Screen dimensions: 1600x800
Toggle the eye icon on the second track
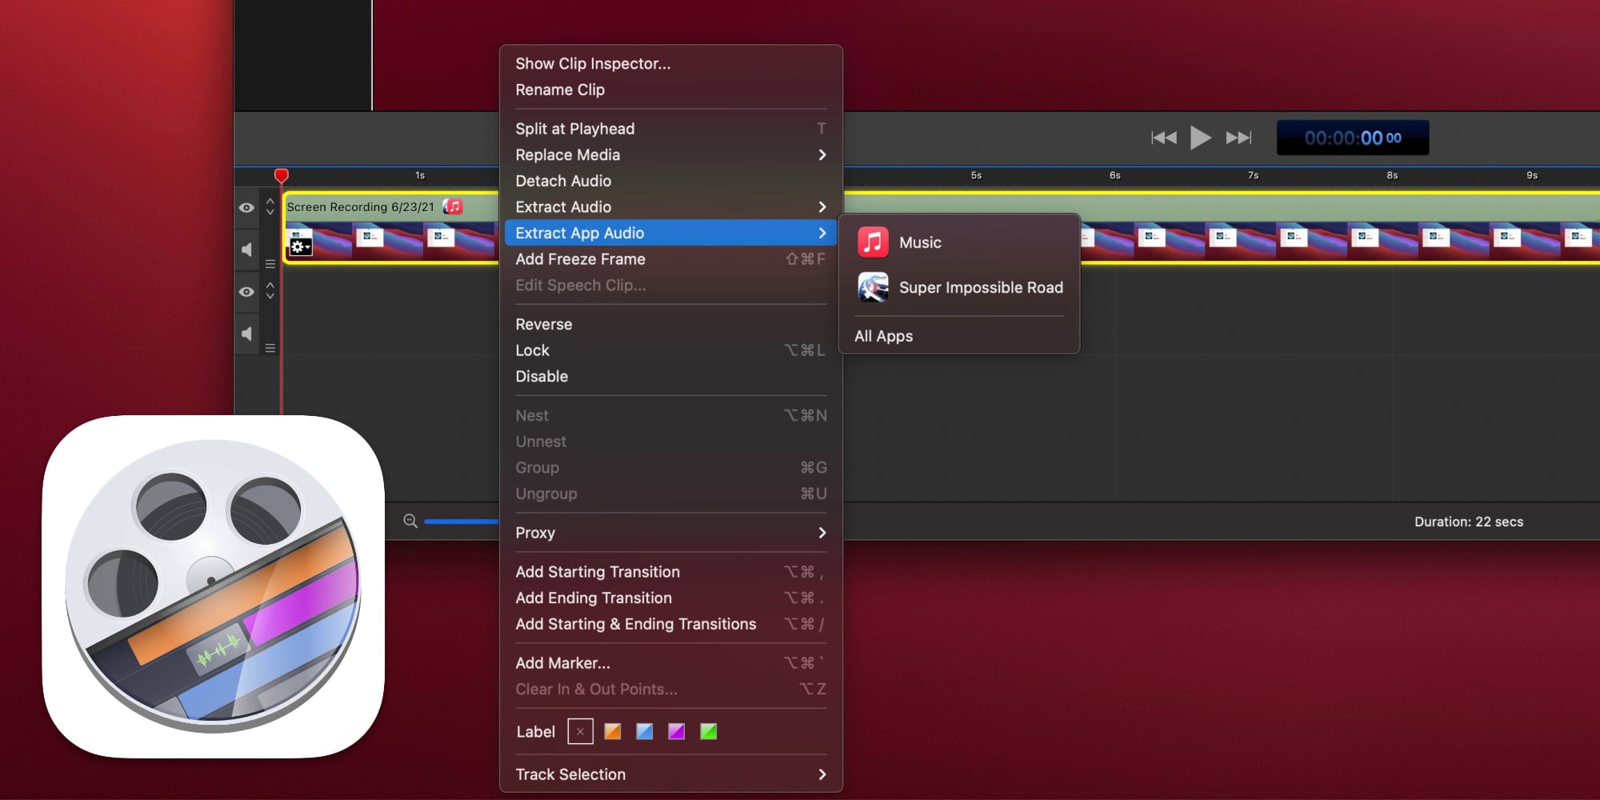click(x=246, y=293)
